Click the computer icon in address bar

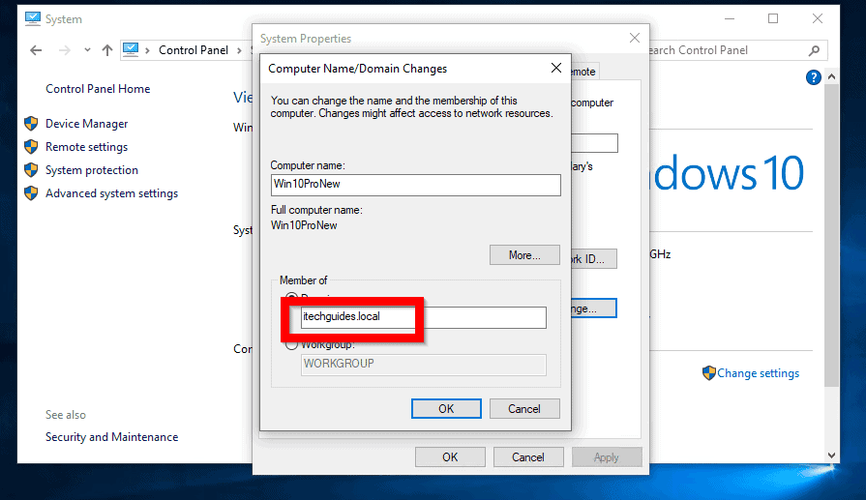[x=131, y=49]
